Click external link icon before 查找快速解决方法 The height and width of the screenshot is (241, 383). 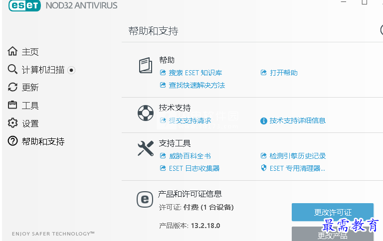(163, 85)
